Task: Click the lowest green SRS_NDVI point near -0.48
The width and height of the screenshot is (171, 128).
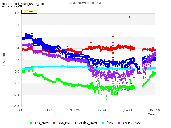Action: pyautogui.click(x=106, y=99)
